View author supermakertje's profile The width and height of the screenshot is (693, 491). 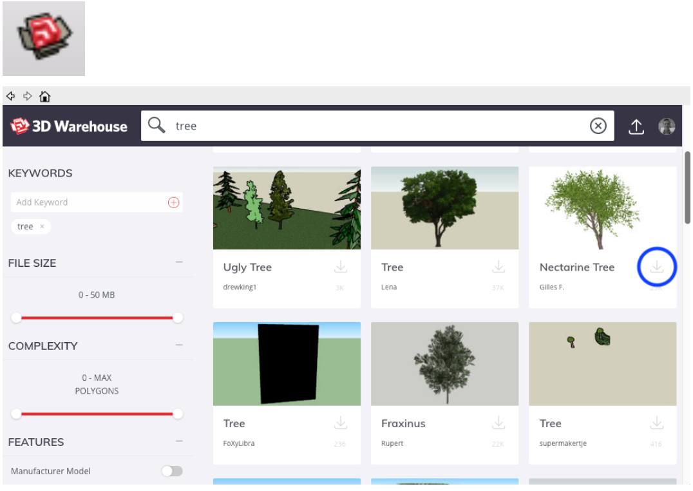click(x=563, y=443)
